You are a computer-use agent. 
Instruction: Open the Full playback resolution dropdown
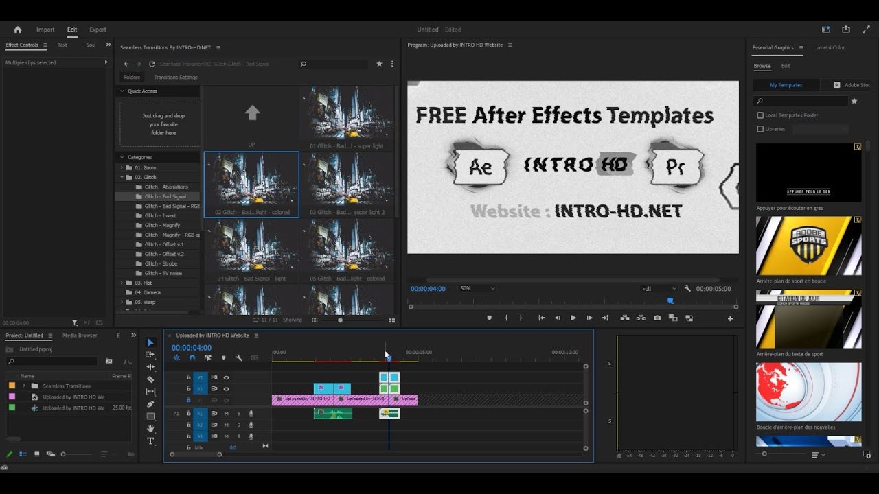click(x=658, y=289)
